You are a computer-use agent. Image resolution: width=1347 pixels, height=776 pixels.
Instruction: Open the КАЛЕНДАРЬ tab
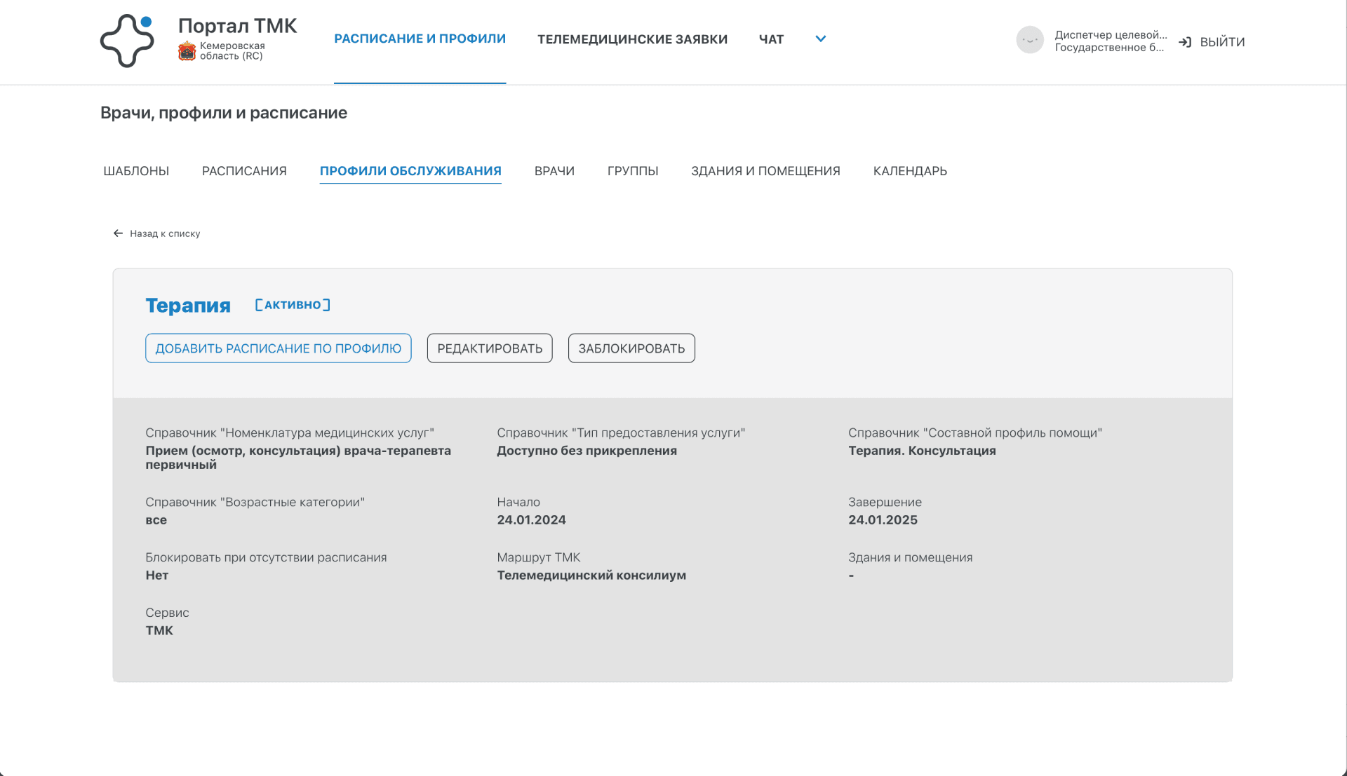pyautogui.click(x=910, y=171)
